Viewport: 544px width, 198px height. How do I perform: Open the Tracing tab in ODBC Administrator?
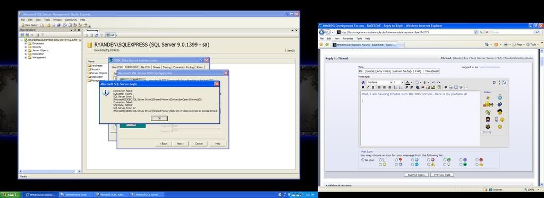[167, 67]
